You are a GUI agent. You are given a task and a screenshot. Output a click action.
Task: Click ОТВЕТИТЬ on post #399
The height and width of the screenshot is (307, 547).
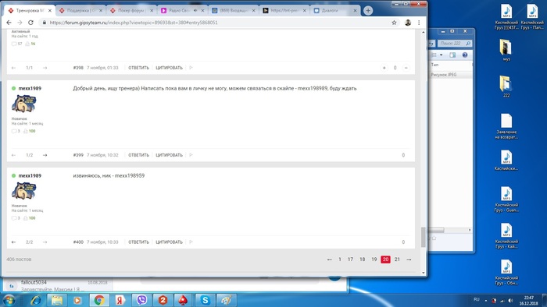pos(138,155)
